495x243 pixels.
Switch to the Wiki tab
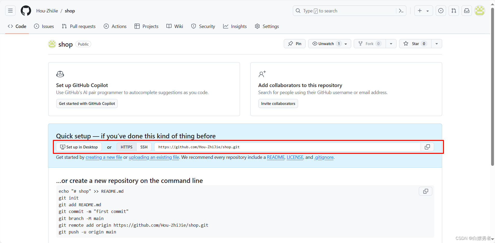click(175, 26)
